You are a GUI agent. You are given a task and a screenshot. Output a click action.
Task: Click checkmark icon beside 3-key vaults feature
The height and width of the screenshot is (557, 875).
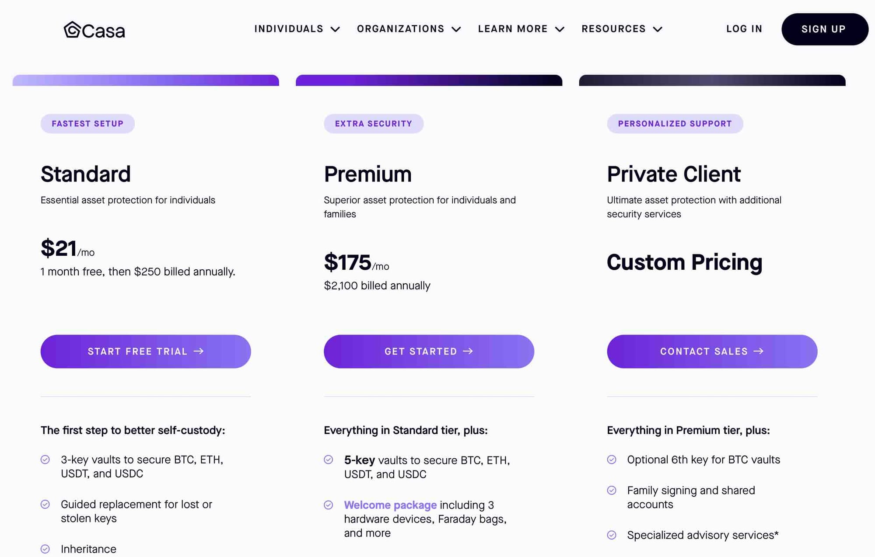pyautogui.click(x=45, y=460)
